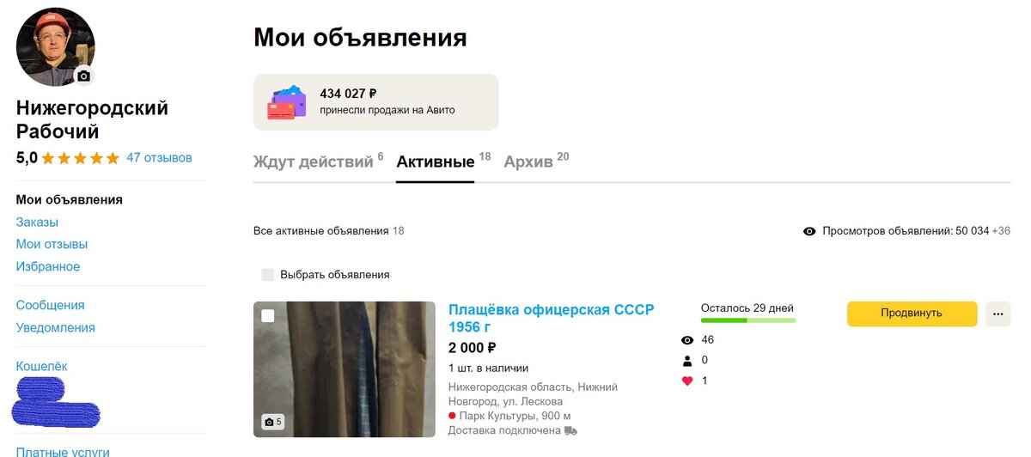Tick the checkbox on the listing photo
Viewport: 1031px width, 457px height.
pos(268,316)
